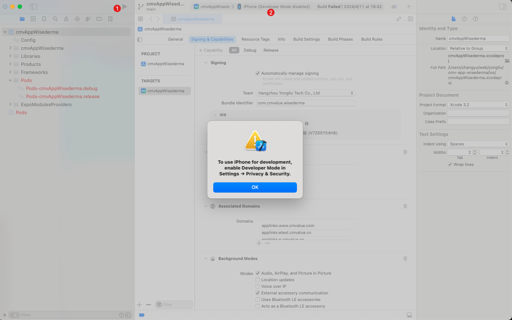The height and width of the screenshot is (320, 512).
Task: Delete the Associated Domains capability
Action: pyautogui.click(x=405, y=206)
